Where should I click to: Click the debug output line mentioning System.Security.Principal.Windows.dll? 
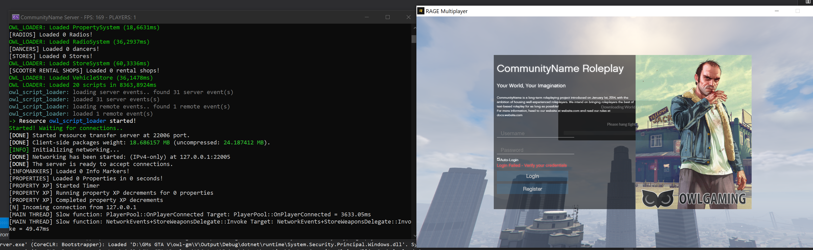(208, 244)
